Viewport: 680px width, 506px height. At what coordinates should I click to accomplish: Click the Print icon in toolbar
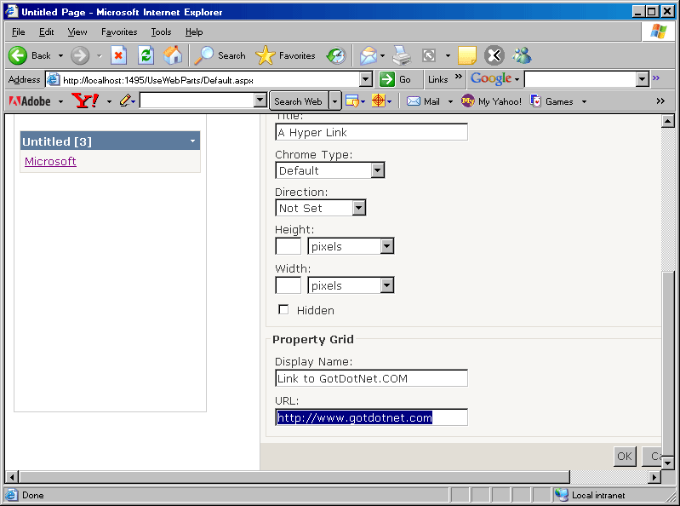coord(402,55)
